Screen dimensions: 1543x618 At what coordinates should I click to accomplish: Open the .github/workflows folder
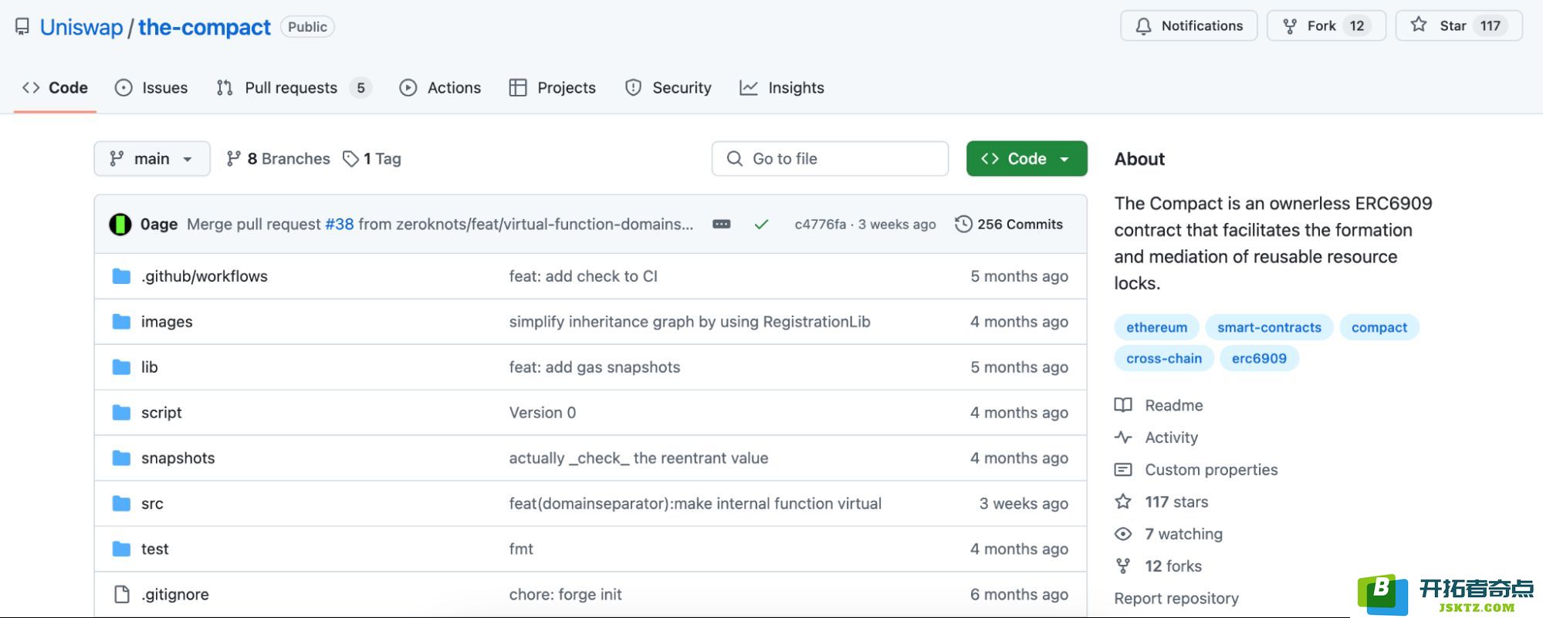click(205, 276)
